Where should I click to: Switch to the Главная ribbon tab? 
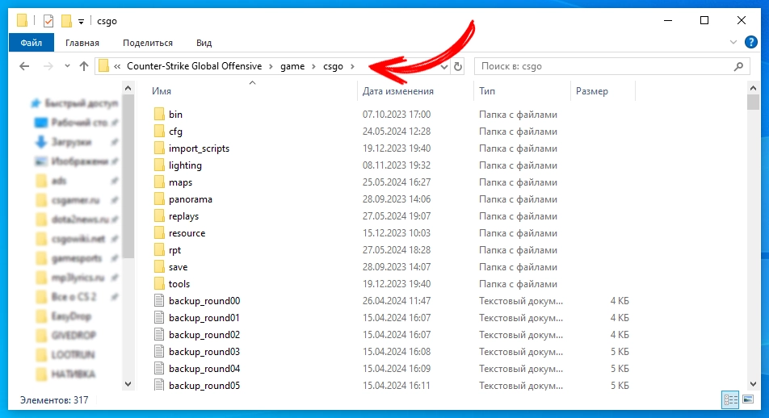click(82, 43)
